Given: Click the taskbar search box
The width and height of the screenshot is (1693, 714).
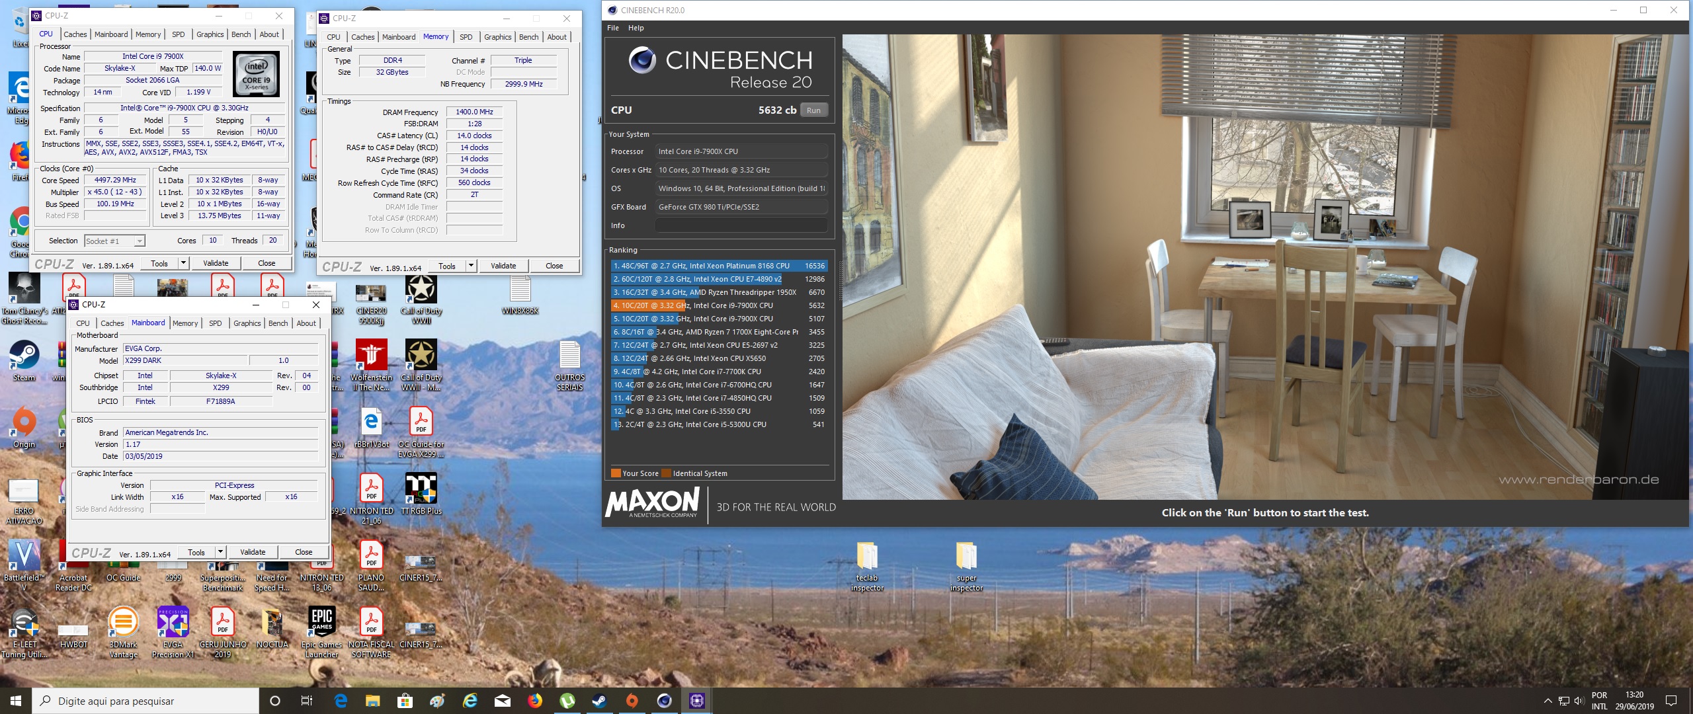Looking at the screenshot, I should 145,701.
